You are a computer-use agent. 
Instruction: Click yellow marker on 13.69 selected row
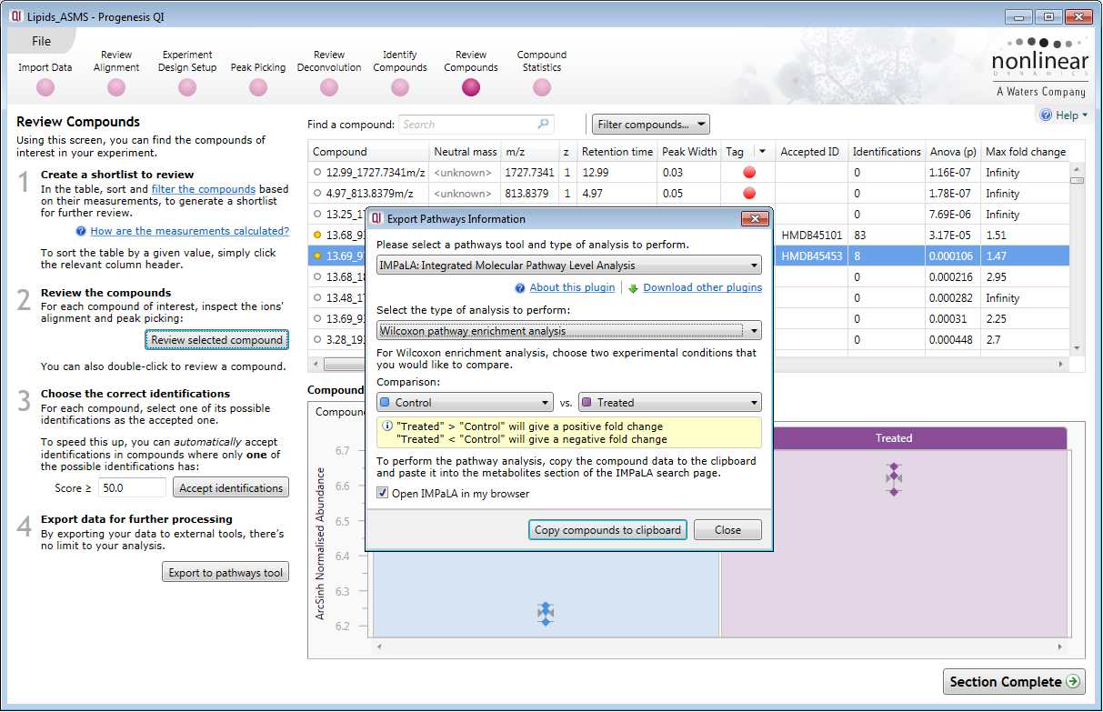click(x=317, y=256)
